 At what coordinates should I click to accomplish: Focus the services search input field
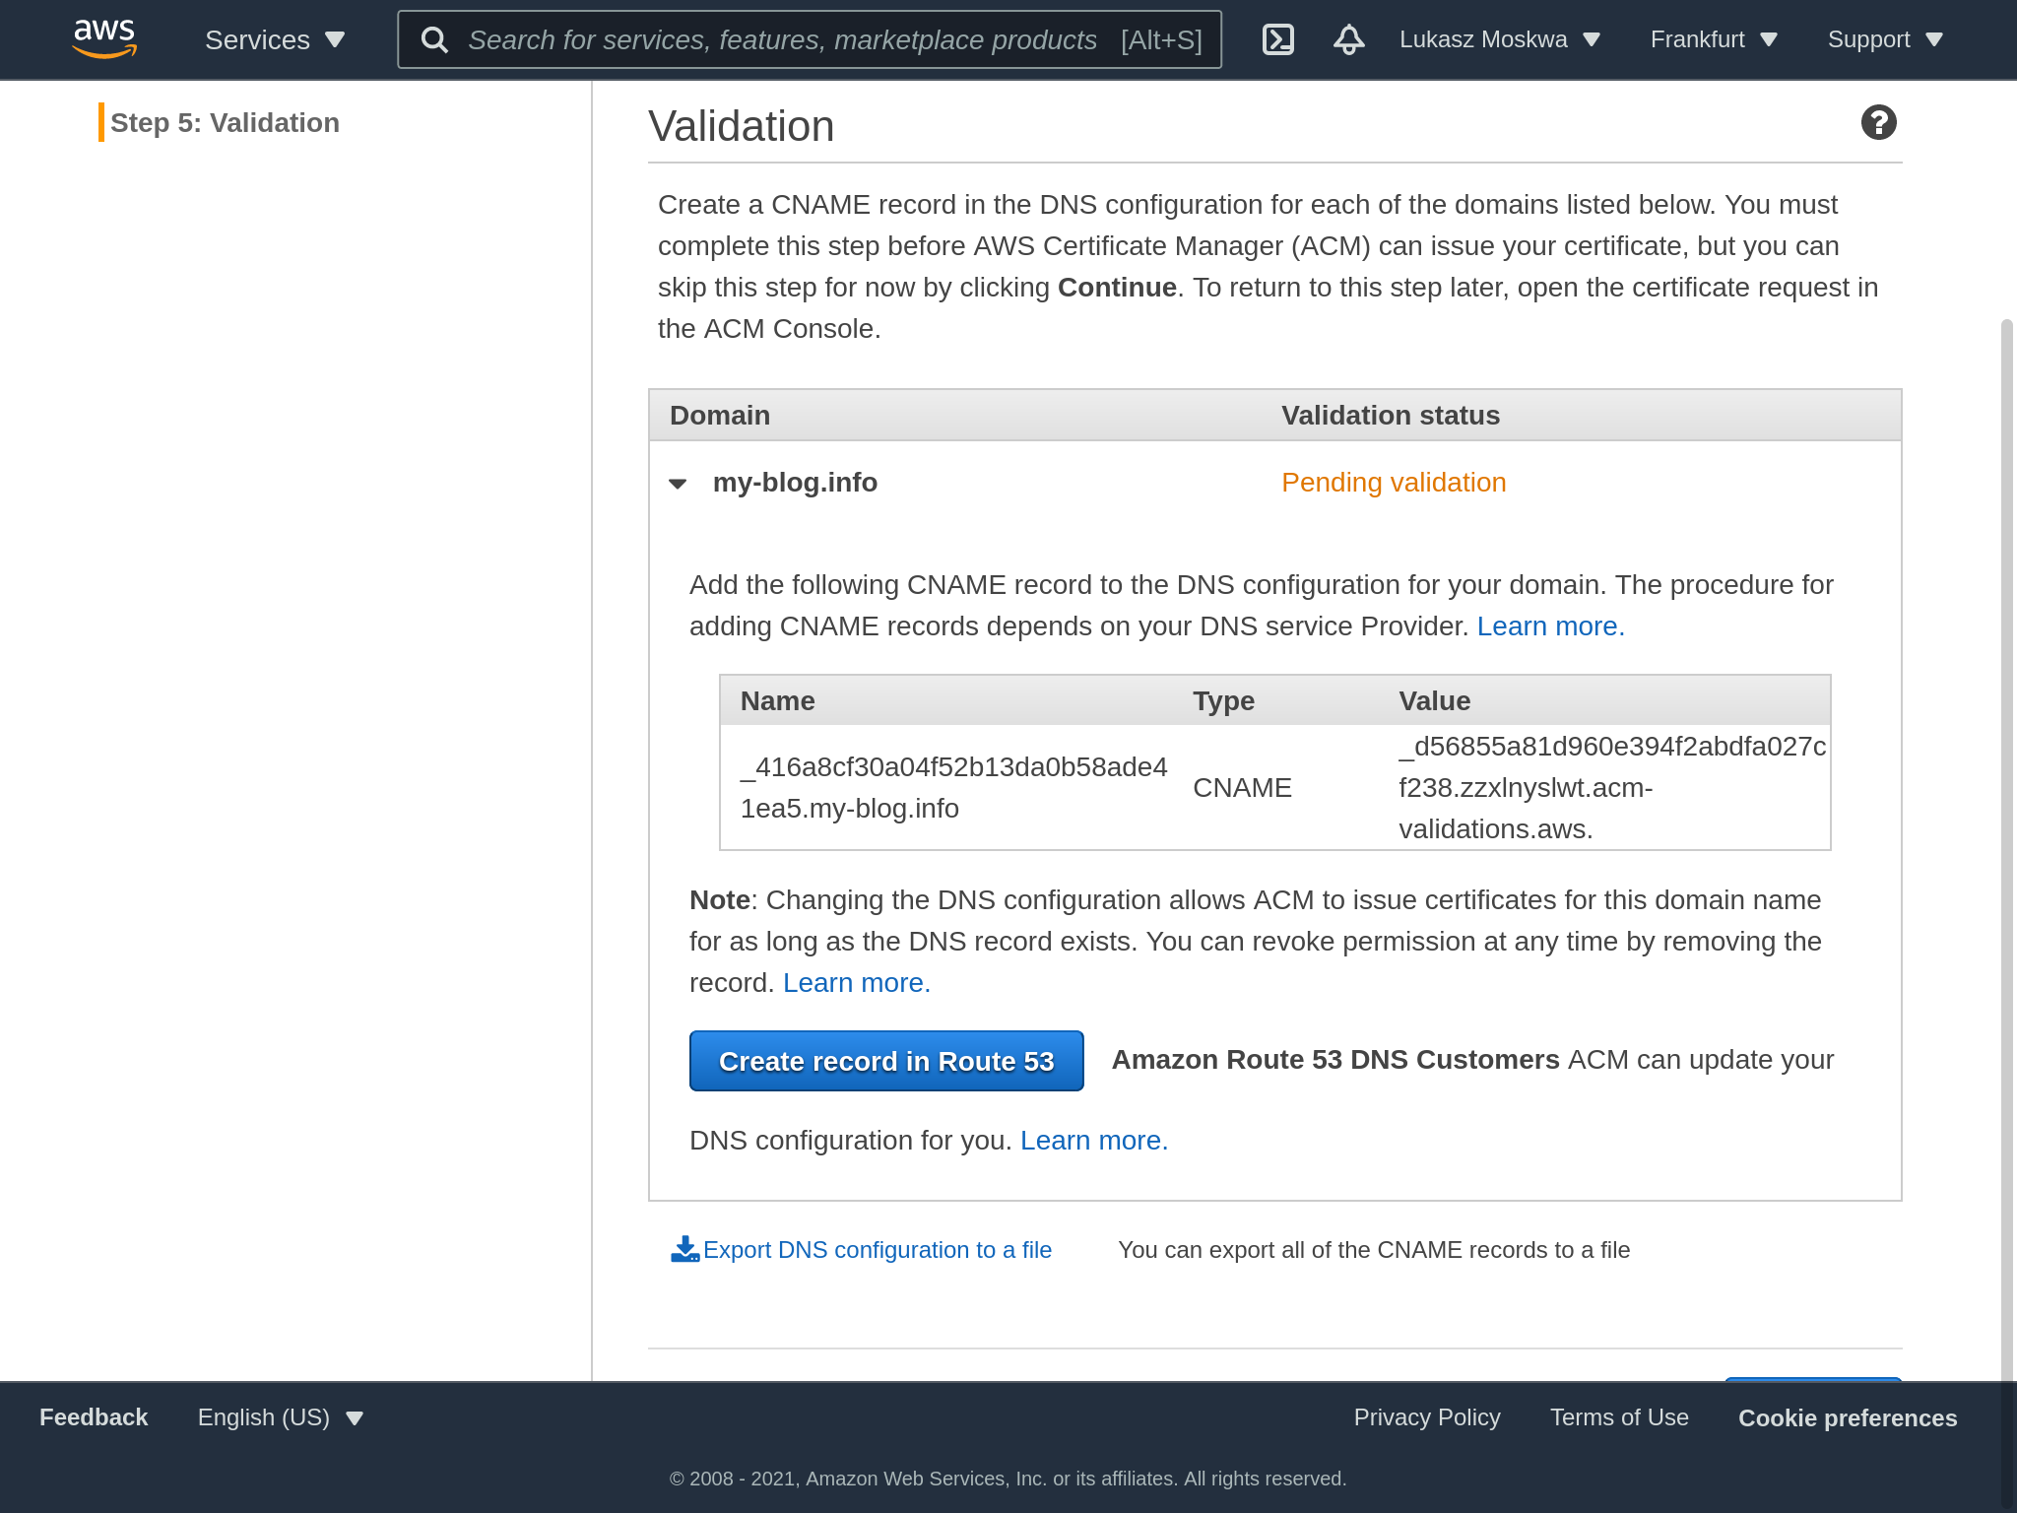point(782,39)
